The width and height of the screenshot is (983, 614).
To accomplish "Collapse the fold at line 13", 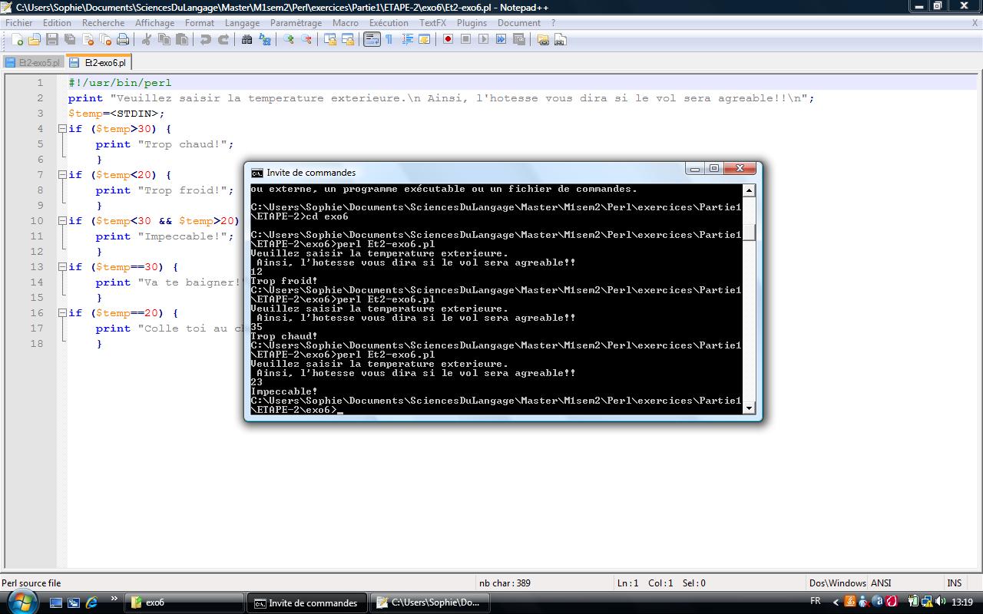I will (x=62, y=267).
